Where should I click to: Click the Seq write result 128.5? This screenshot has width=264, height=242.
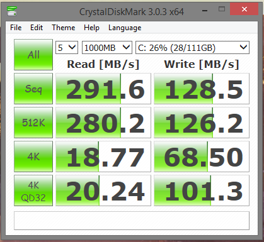click(x=202, y=89)
